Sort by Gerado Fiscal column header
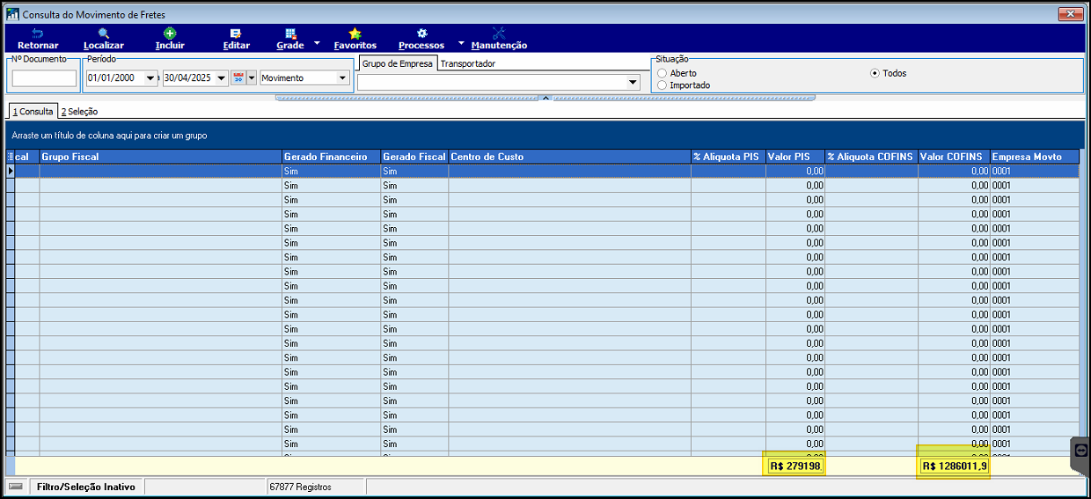Viewport: 1091px width, 499px height. pos(414,157)
